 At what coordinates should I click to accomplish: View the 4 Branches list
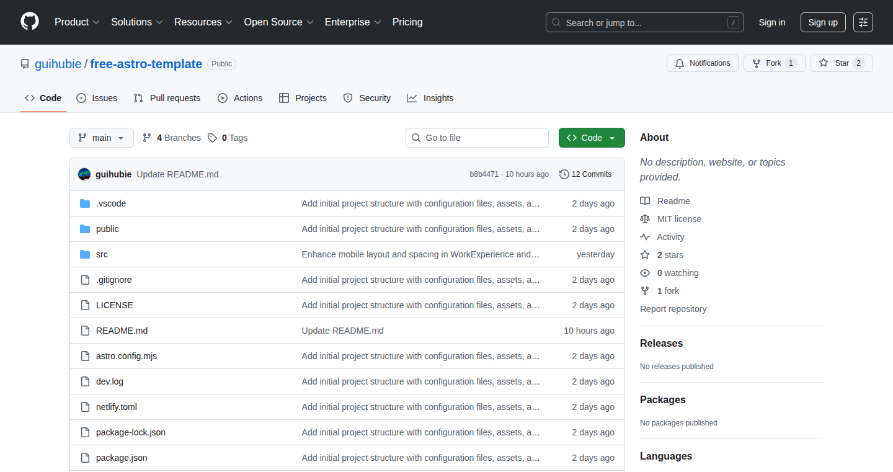[172, 138]
